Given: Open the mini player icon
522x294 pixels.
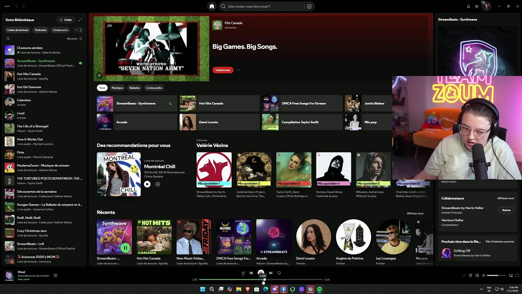Looking at the screenshot, I should point(511,276).
